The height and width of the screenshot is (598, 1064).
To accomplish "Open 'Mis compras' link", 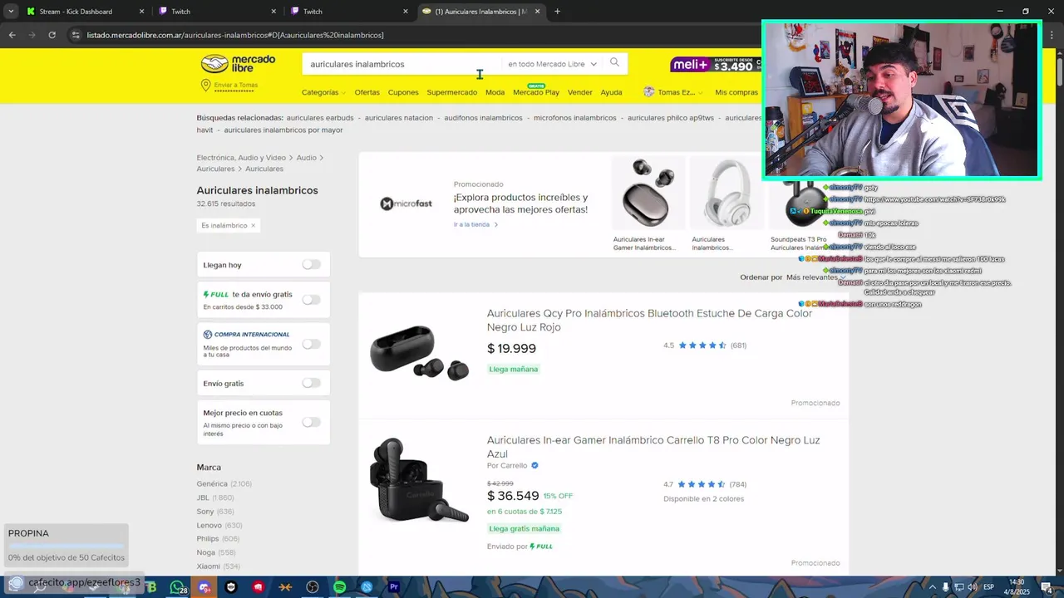I will pyautogui.click(x=736, y=92).
